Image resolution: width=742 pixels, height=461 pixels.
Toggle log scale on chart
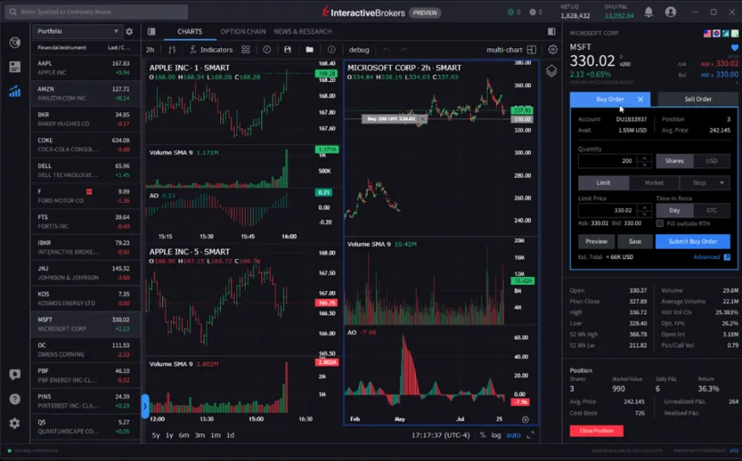click(496, 435)
